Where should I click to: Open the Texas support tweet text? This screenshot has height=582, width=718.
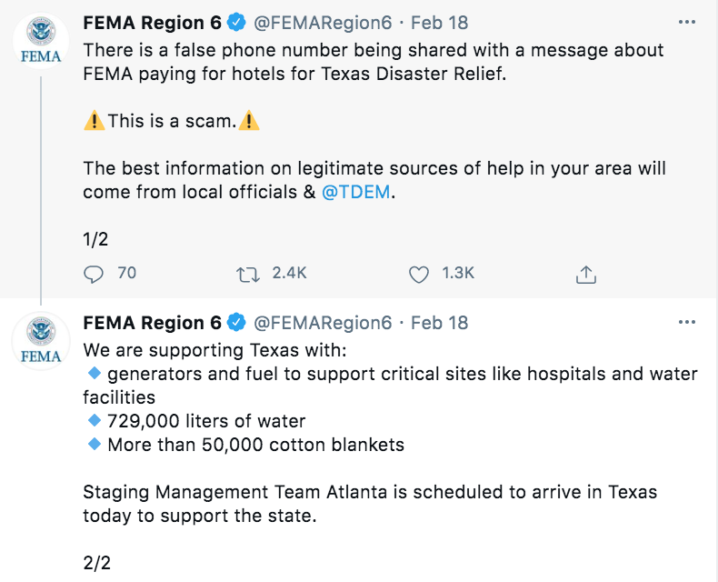pyautogui.click(x=390, y=456)
